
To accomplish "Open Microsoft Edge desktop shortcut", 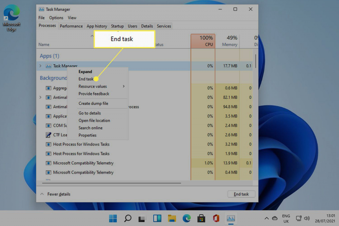I will (x=12, y=18).
